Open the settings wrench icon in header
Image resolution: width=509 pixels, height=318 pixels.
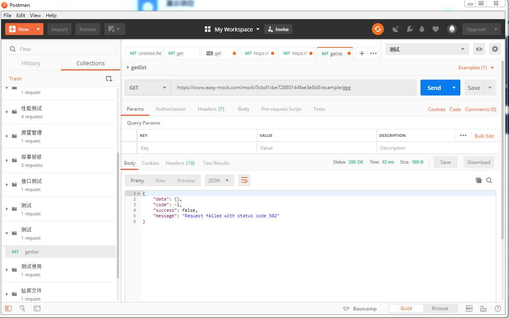409,29
